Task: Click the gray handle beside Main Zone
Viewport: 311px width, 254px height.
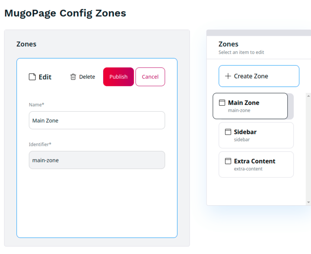Action: 291,106
